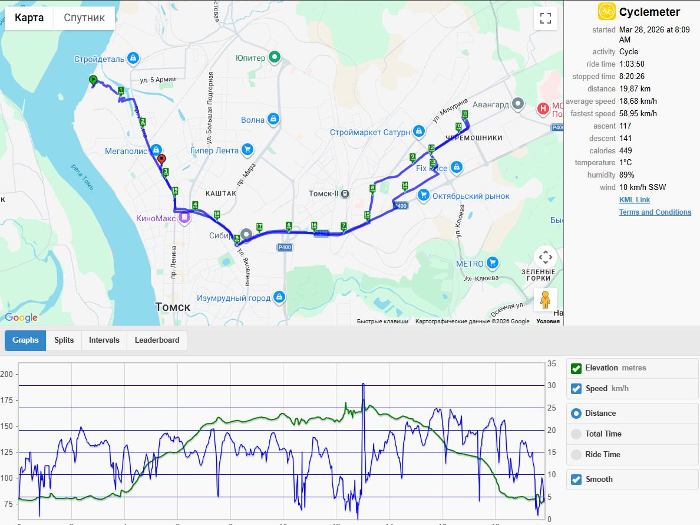Disable the Speed graph checkbox
The height and width of the screenshot is (525, 700).
coord(576,389)
